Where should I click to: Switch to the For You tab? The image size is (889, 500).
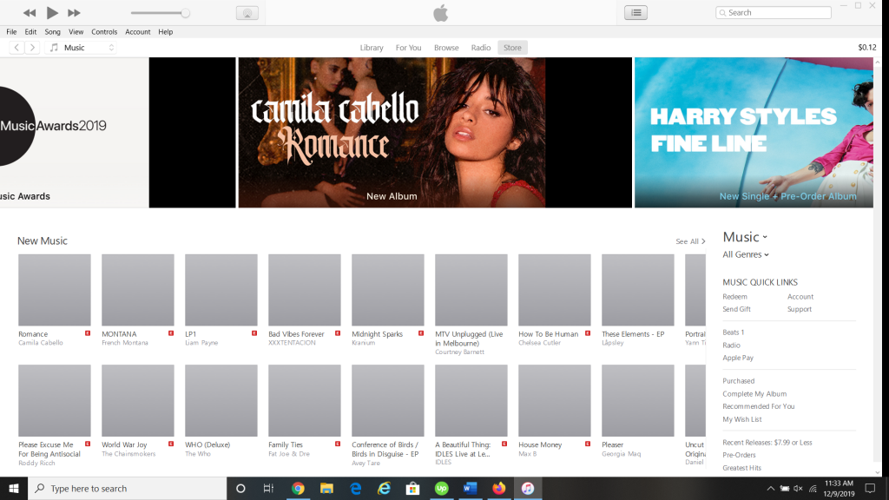[x=408, y=48]
